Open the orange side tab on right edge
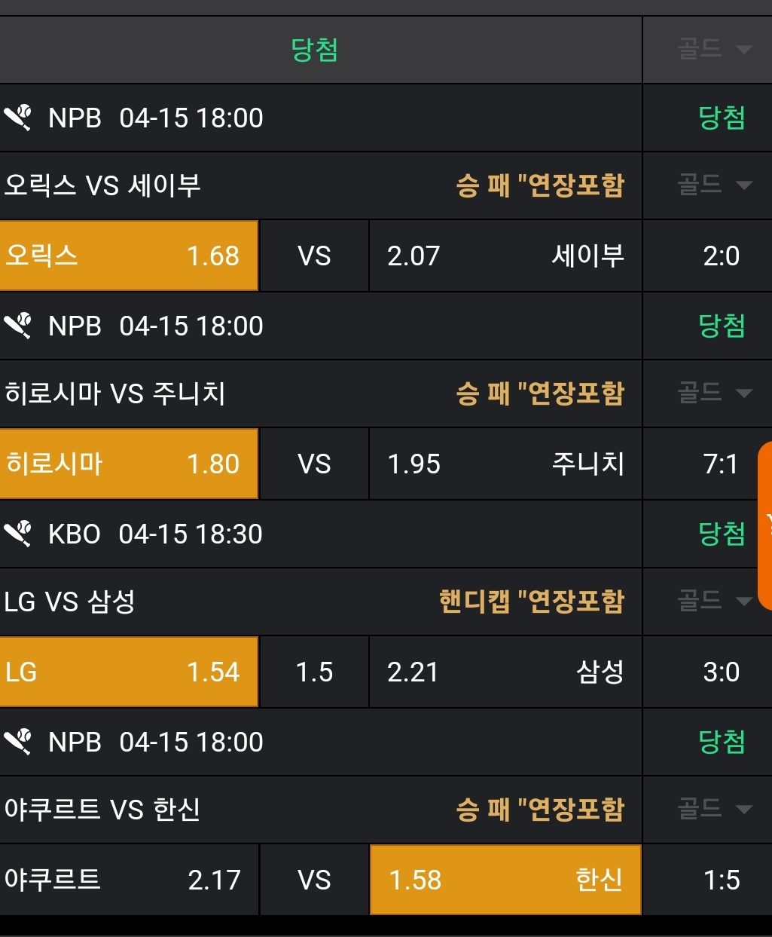The image size is (772, 937). coord(765,525)
